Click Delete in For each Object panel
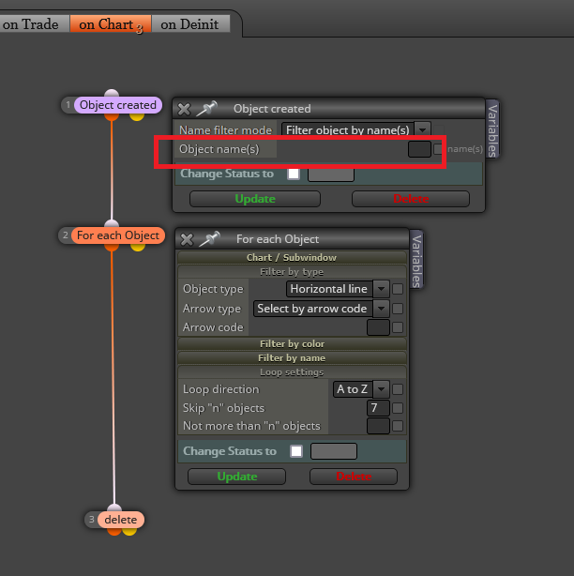 click(x=354, y=477)
